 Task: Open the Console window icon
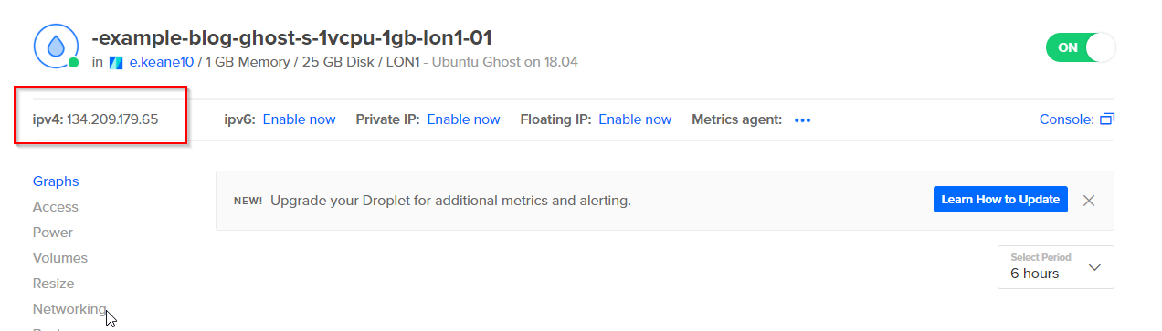(1107, 119)
